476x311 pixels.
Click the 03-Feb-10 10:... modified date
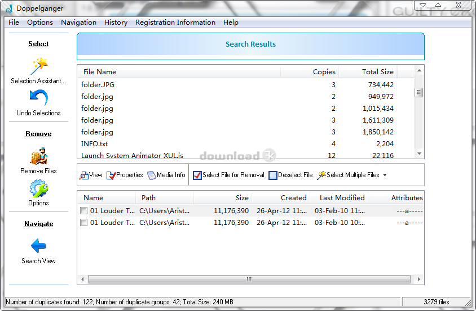click(x=340, y=223)
